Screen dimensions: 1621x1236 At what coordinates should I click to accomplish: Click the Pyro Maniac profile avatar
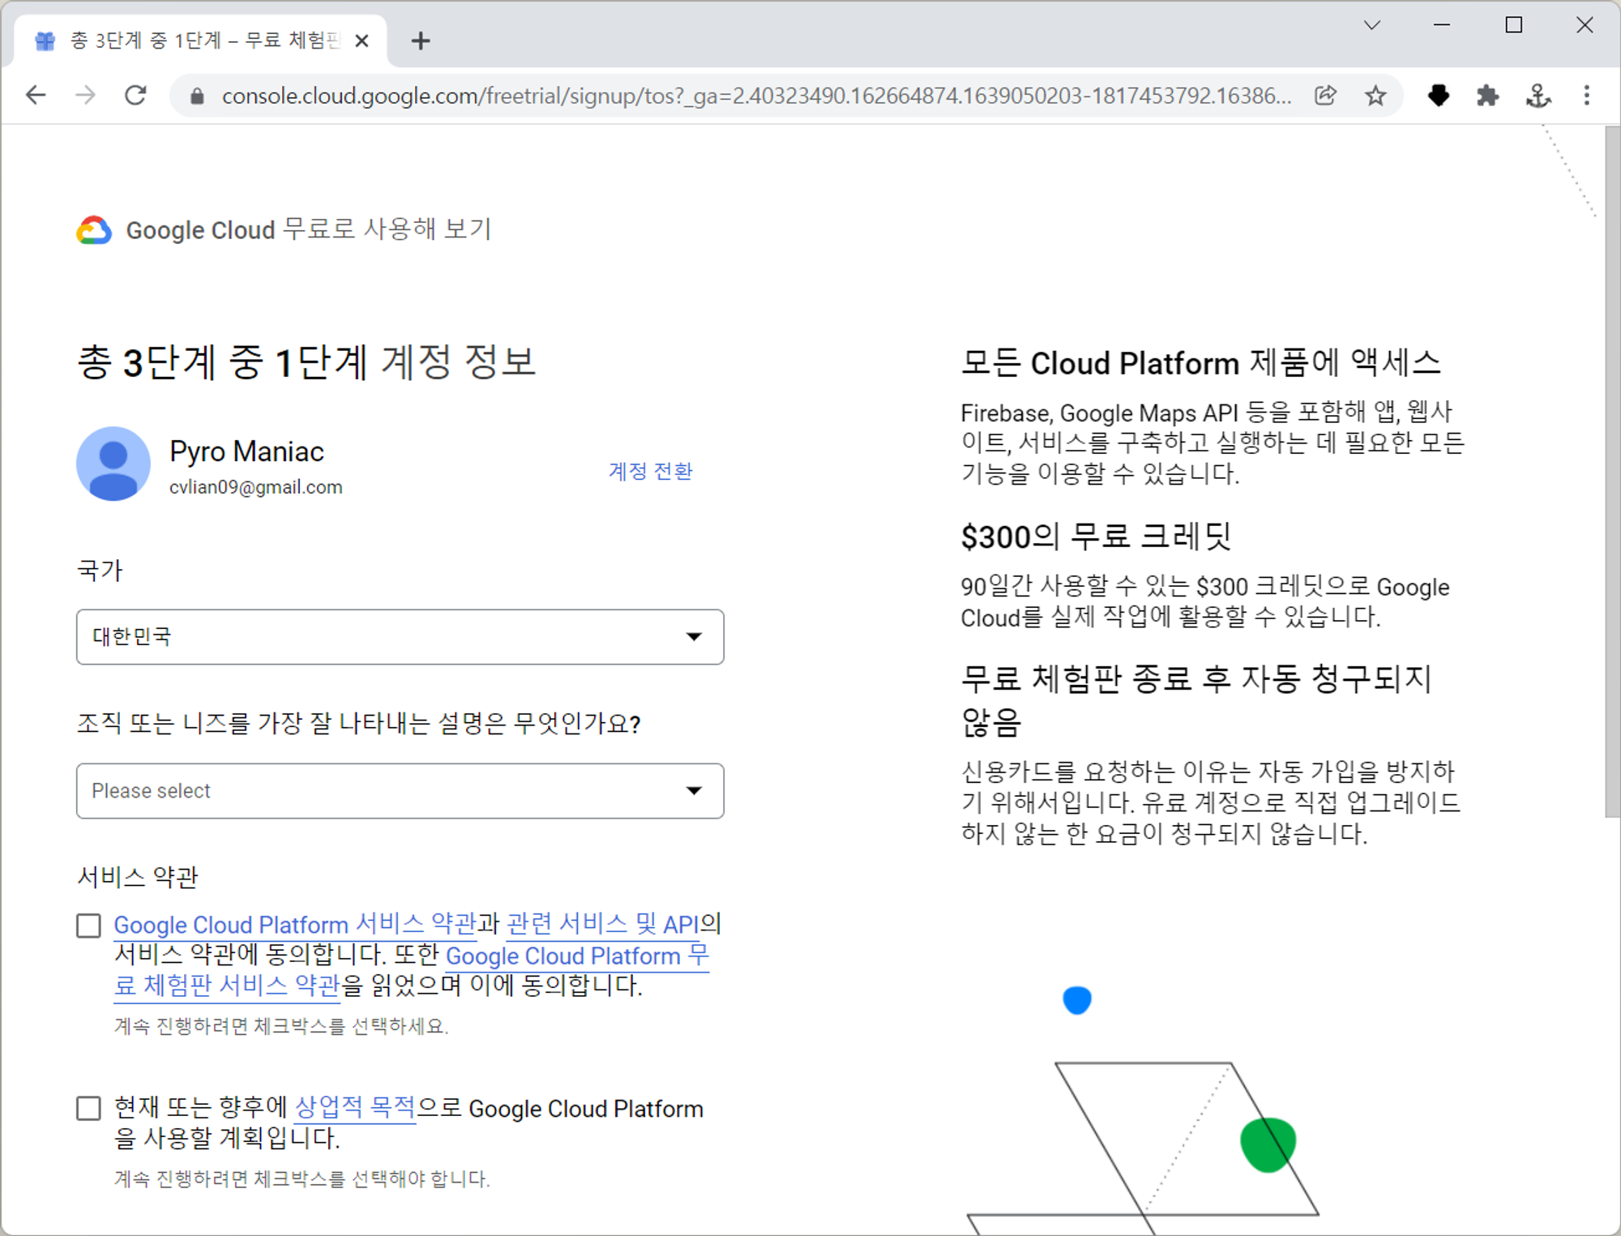pyautogui.click(x=113, y=464)
